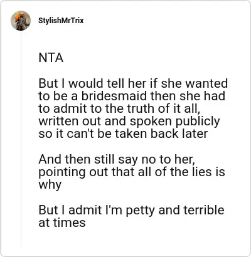Click the word "admit" in "But I admit"
251x257 pixels.
(85, 210)
